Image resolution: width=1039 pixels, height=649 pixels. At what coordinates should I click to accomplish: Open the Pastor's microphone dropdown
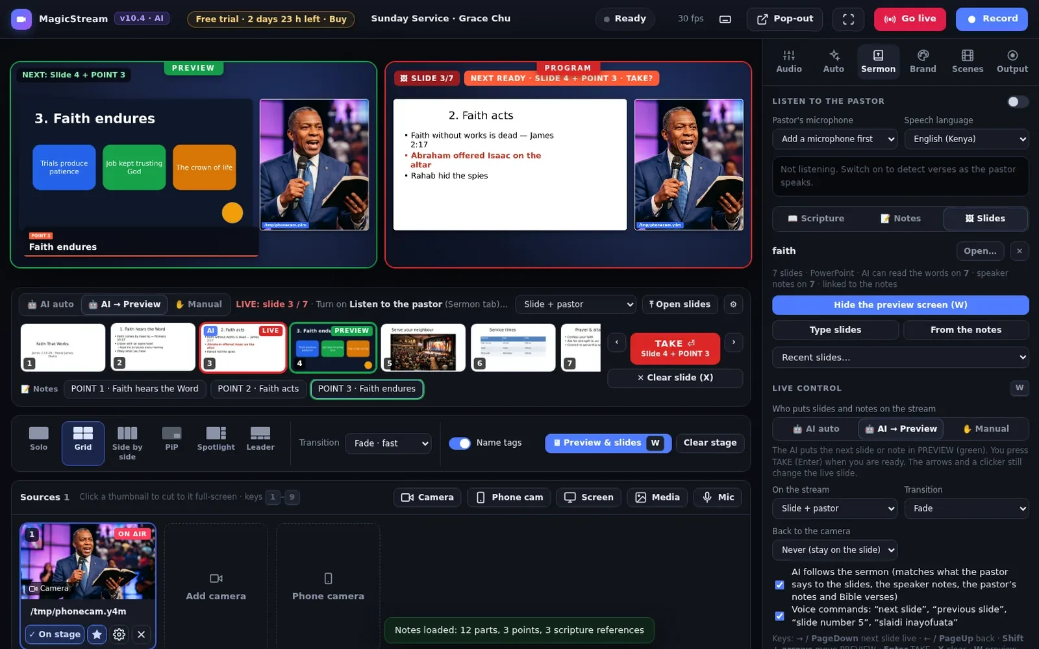pyautogui.click(x=836, y=139)
